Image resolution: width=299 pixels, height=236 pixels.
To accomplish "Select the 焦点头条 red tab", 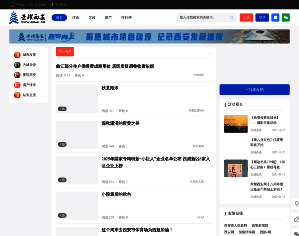I will pos(65,52).
